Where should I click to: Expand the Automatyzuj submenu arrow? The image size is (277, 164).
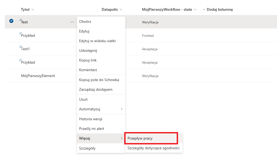tap(122, 109)
